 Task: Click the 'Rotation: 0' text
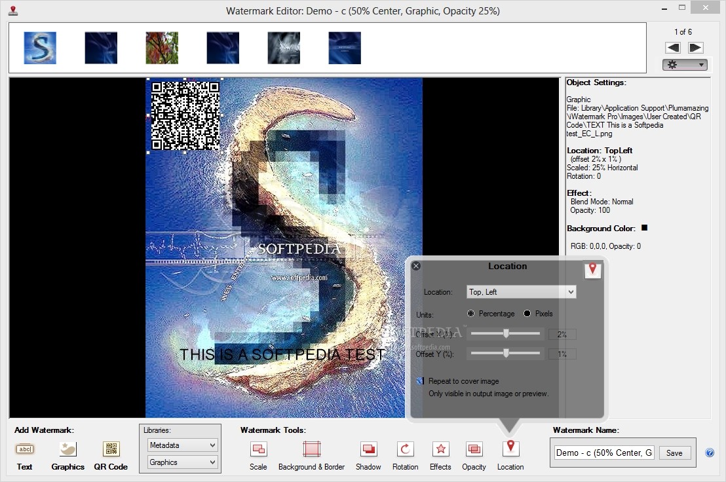584,176
